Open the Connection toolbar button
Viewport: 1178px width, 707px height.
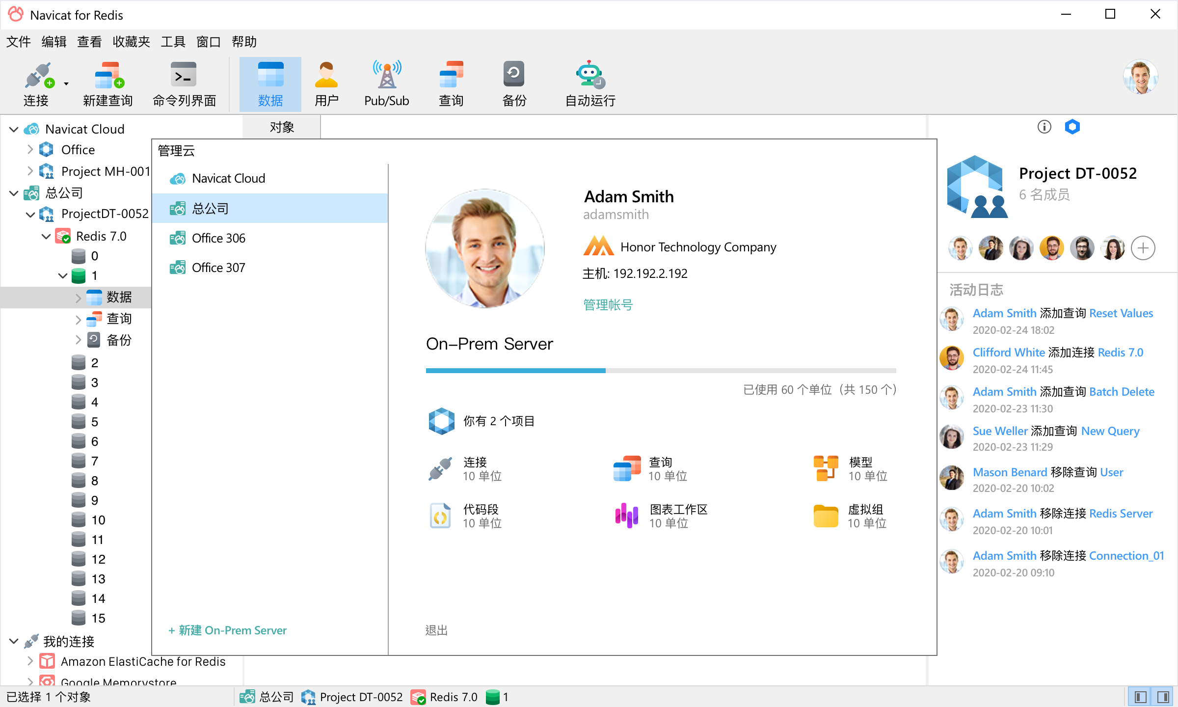[36, 84]
